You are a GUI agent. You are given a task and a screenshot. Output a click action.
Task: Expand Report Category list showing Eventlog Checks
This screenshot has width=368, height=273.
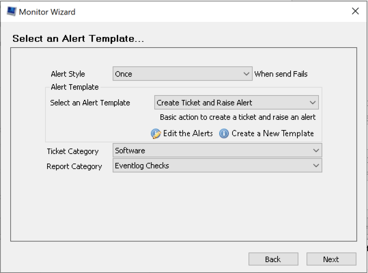tap(217, 166)
